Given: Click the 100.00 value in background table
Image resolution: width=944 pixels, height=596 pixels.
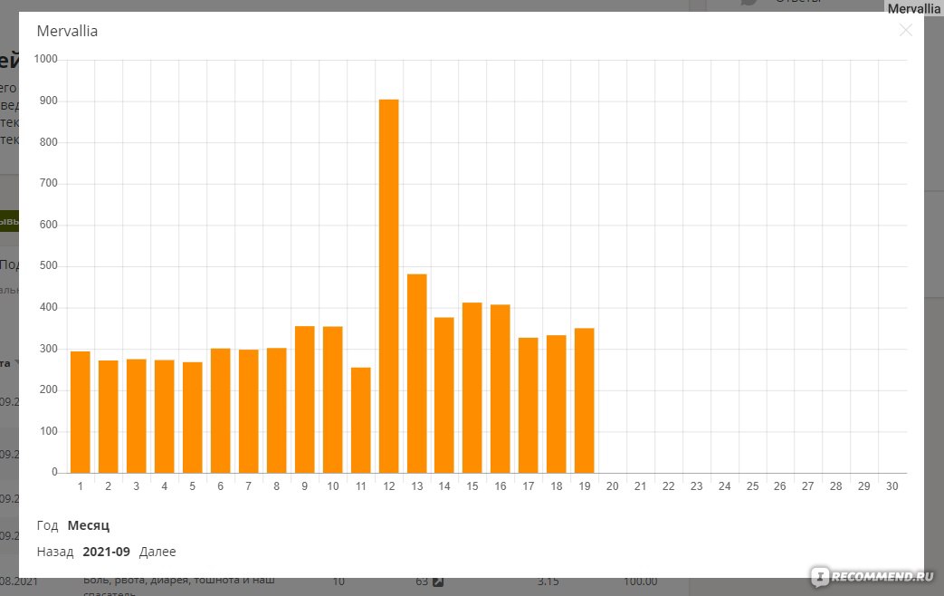Looking at the screenshot, I should pyautogui.click(x=640, y=582).
